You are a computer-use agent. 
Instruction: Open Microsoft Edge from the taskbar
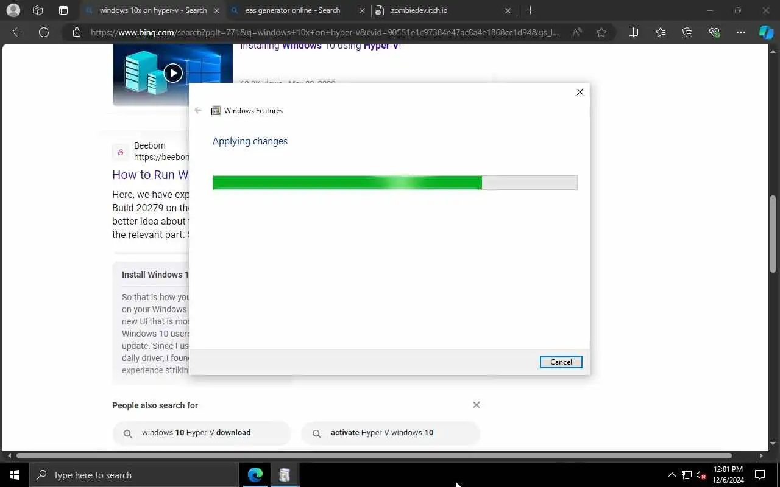coord(255,475)
